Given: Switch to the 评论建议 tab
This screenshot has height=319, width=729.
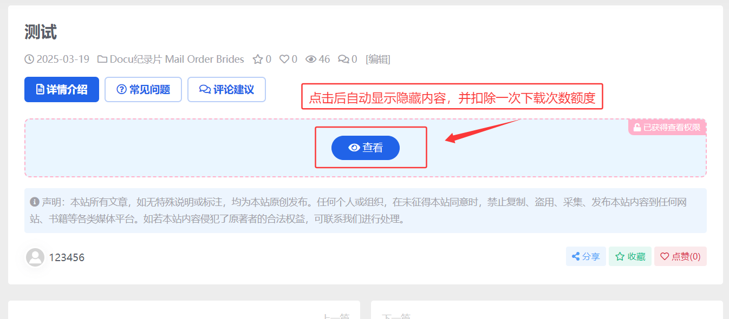Looking at the screenshot, I should click(226, 89).
